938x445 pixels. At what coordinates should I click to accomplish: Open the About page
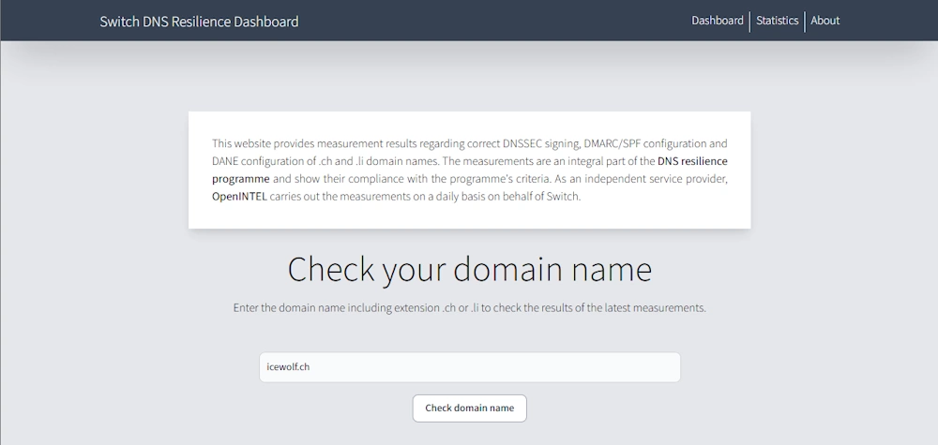(x=825, y=21)
